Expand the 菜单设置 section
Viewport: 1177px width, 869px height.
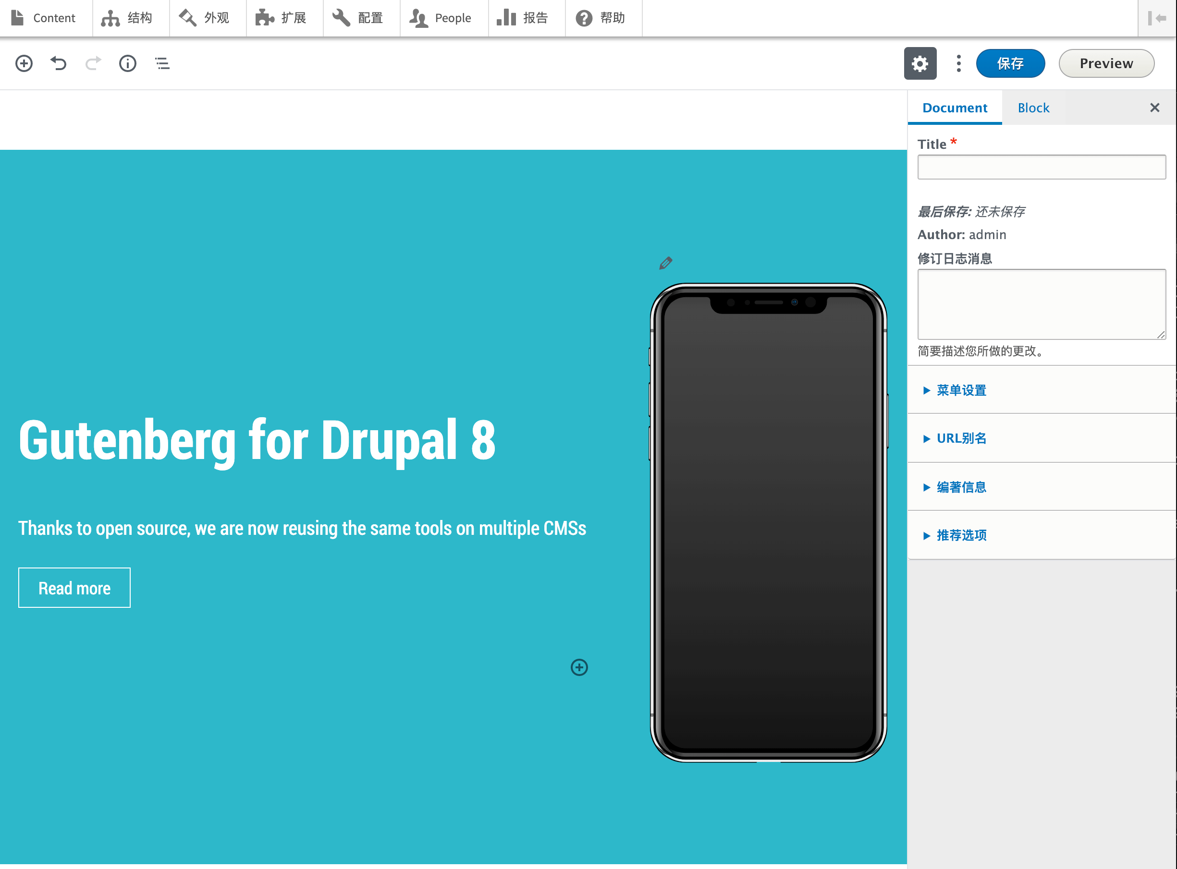click(x=1041, y=390)
